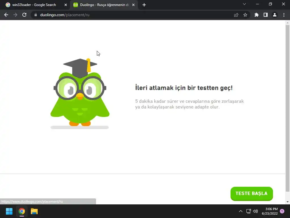Show hidden system tray icons
The width and height of the screenshot is (290, 218).
tap(241, 211)
